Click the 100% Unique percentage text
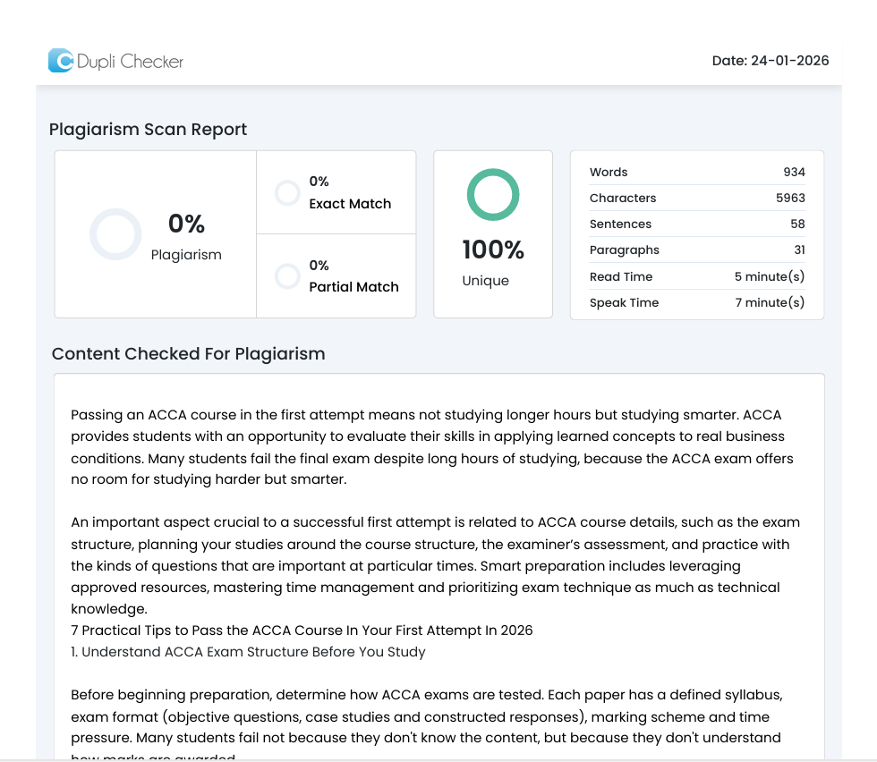The width and height of the screenshot is (877, 762). tap(493, 250)
